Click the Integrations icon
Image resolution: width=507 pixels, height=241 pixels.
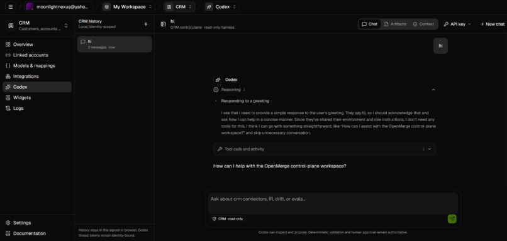coord(8,76)
